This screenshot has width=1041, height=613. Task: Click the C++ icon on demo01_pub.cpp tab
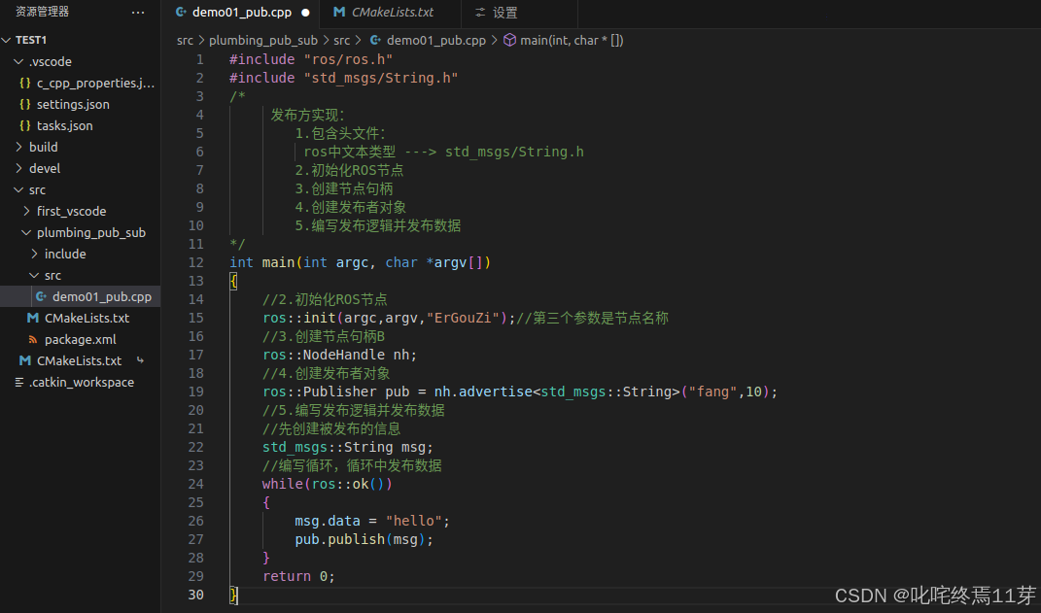[x=181, y=12]
